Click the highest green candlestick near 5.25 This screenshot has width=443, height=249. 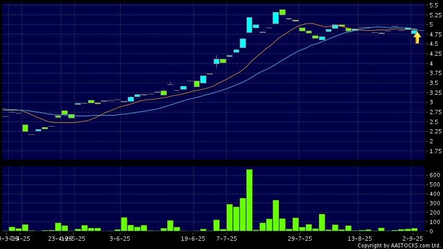(282, 12)
